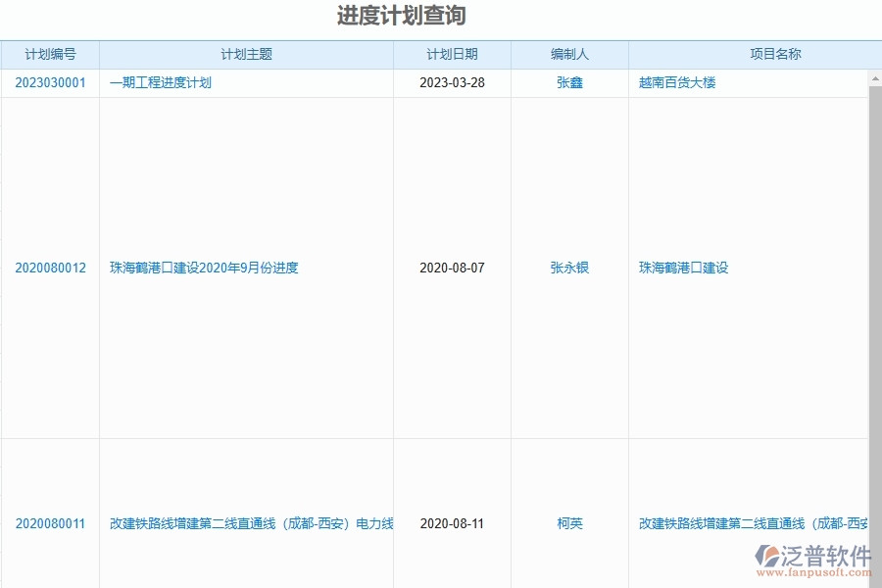Sort by the 计划主题 column header
Image resolution: width=882 pixels, height=588 pixels.
[x=246, y=55]
